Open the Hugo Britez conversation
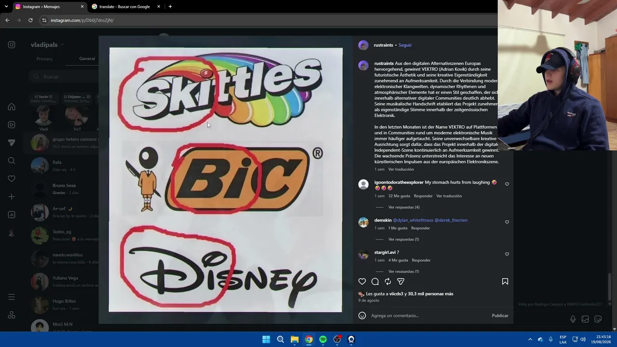 [x=64, y=305]
